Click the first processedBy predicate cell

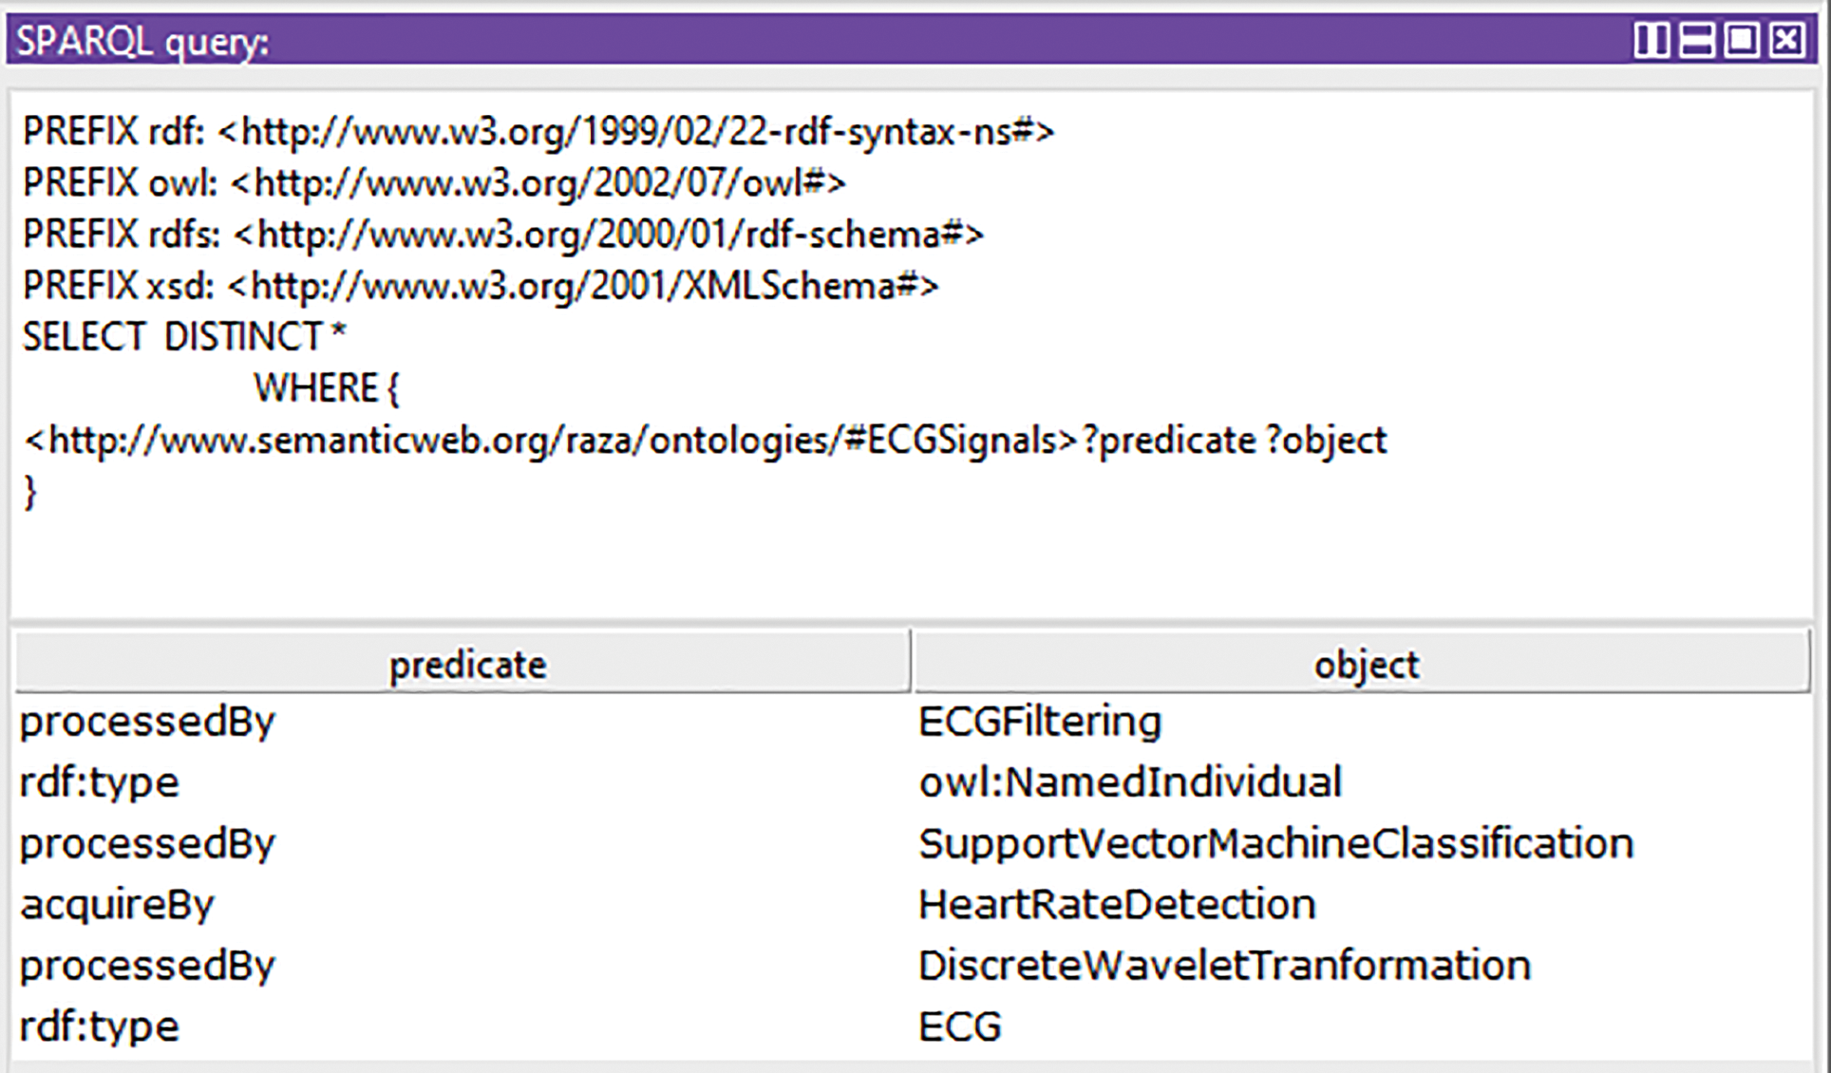click(147, 722)
